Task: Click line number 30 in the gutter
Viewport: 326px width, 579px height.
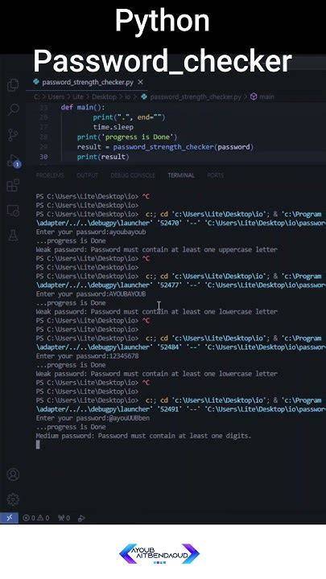Action: click(43, 157)
